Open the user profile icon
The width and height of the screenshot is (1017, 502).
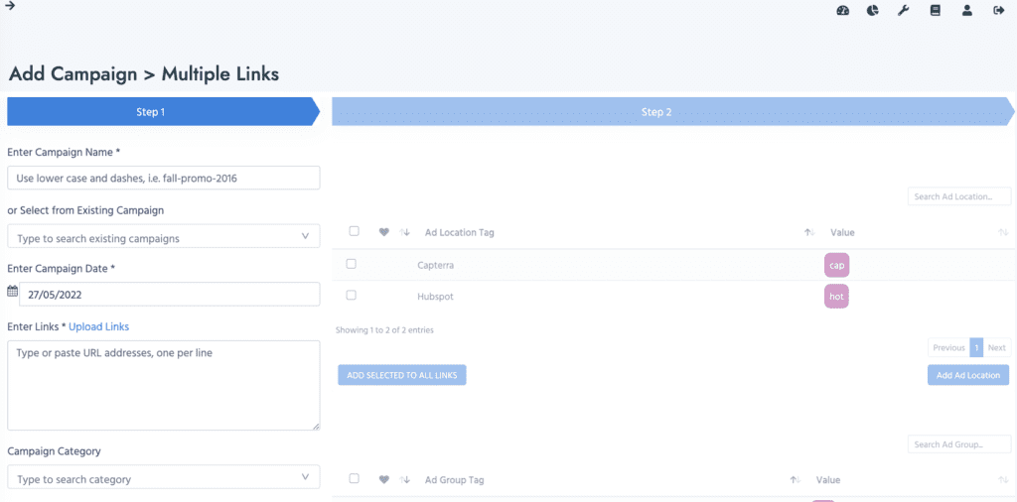point(966,11)
